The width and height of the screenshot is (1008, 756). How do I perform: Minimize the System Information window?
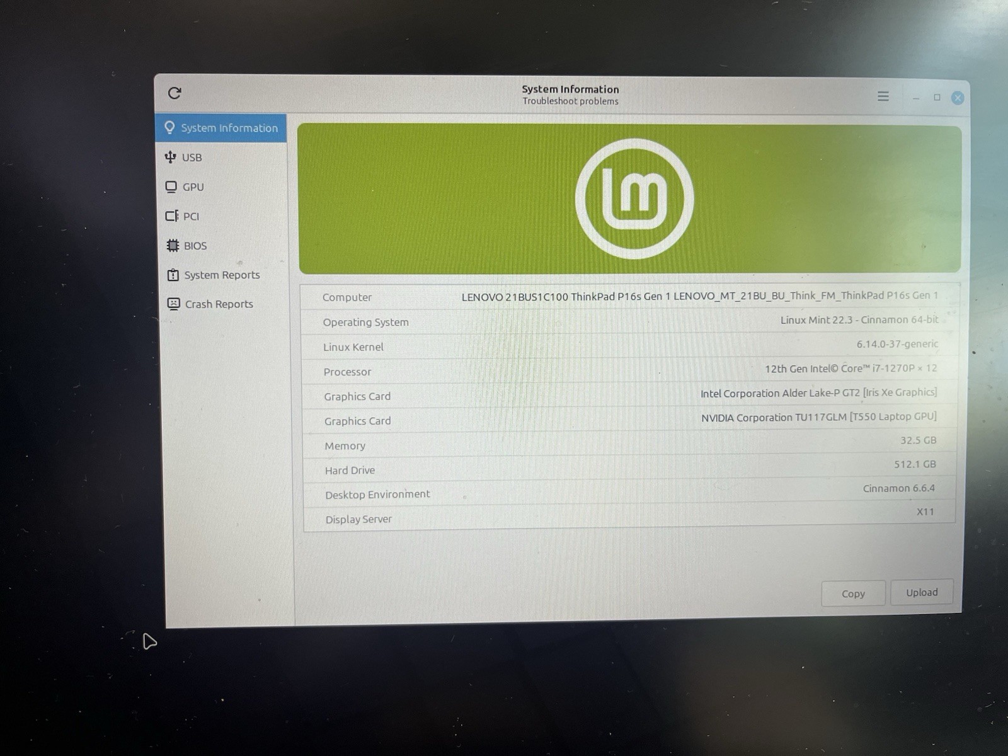pos(916,98)
